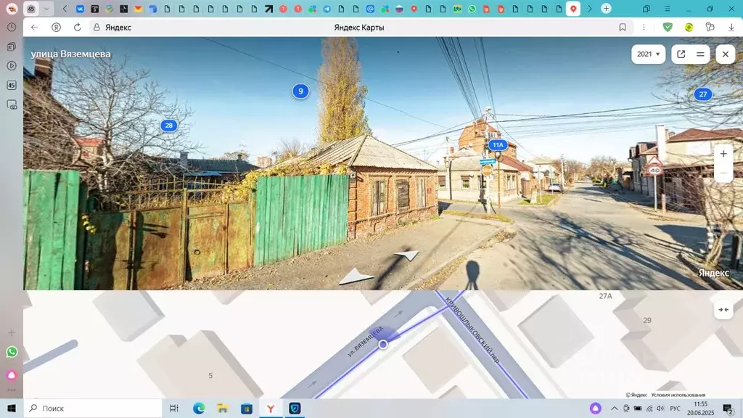Switch the input language at РУС
743x418 pixels.
pyautogui.click(x=676, y=408)
